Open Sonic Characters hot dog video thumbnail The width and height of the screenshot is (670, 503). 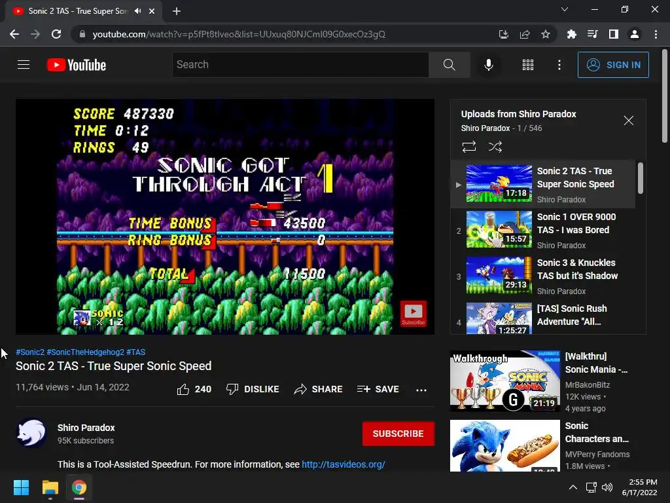pos(504,445)
